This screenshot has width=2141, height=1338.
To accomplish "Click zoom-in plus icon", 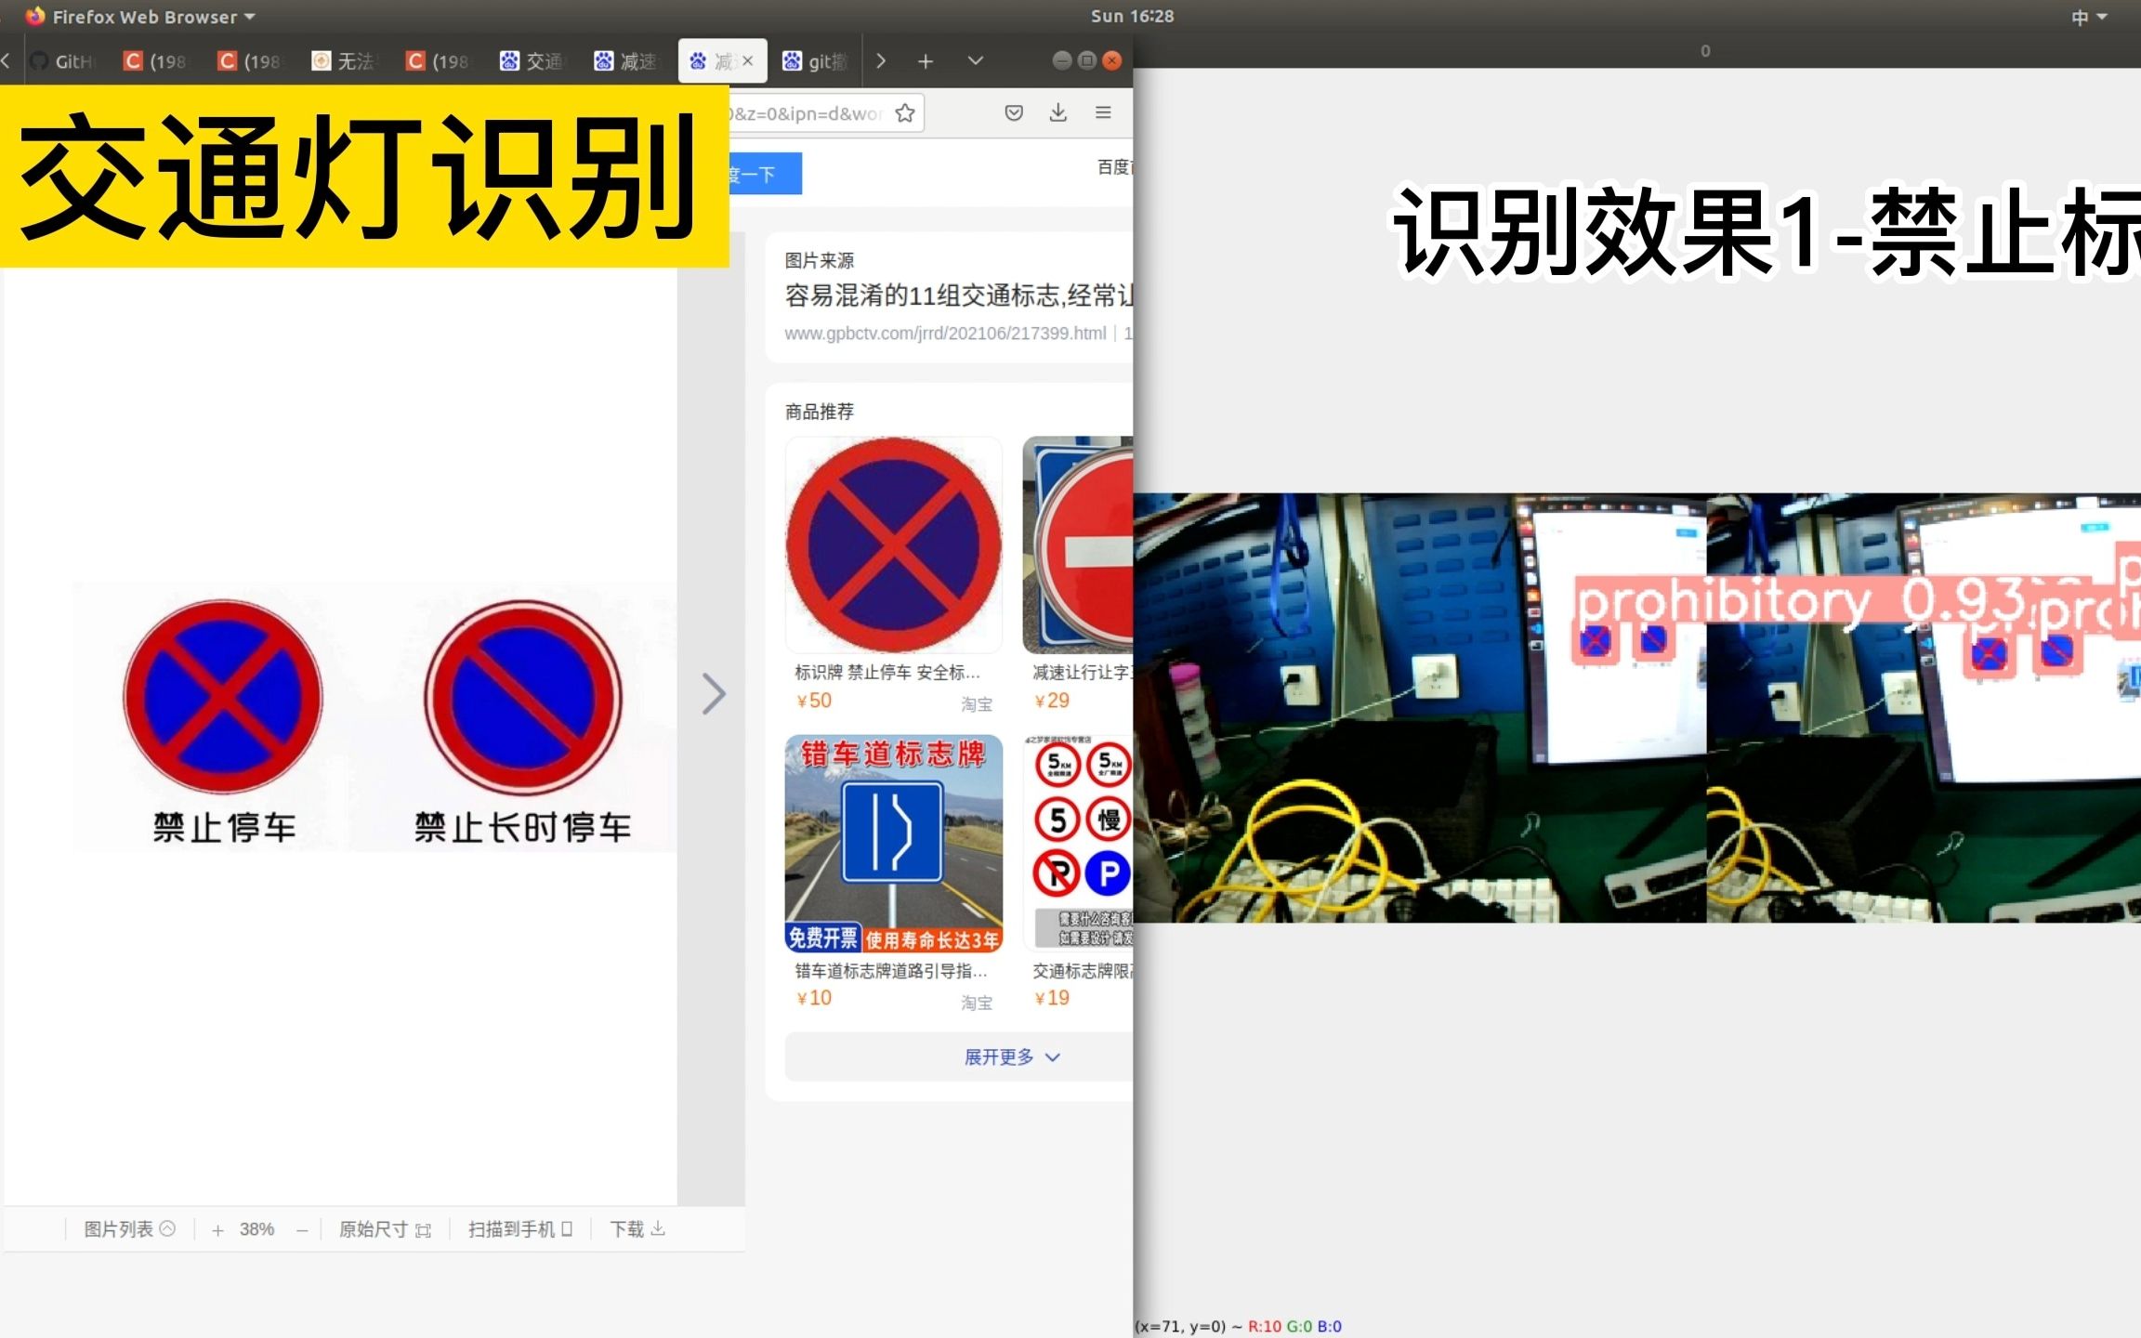I will click(x=217, y=1229).
